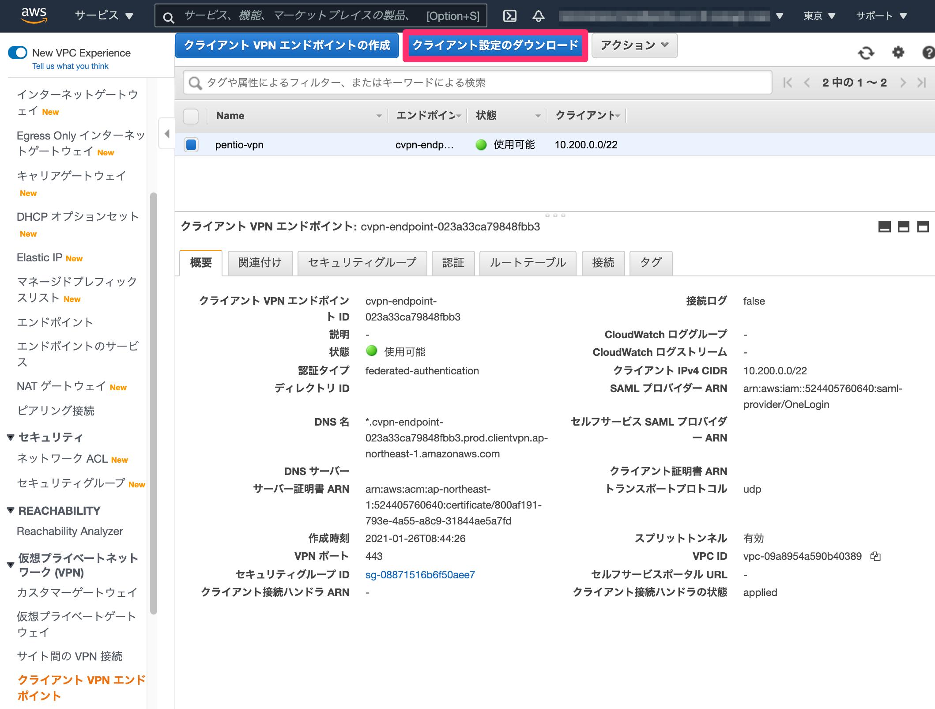Open マネージドプレフィックスリスト in the sidebar

tap(77, 290)
